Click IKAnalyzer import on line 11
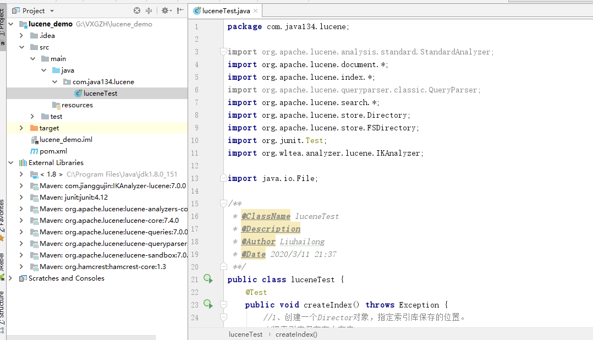 [x=325, y=153]
